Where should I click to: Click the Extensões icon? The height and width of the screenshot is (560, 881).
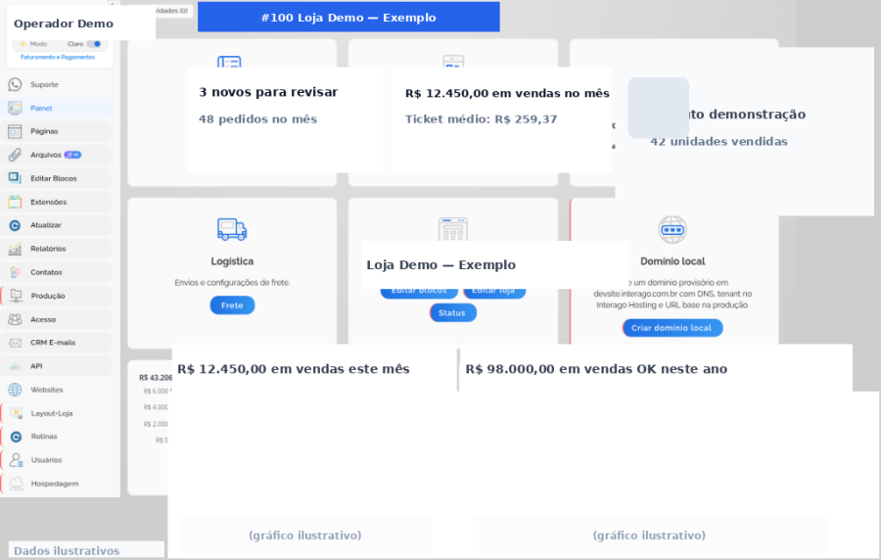15,203
